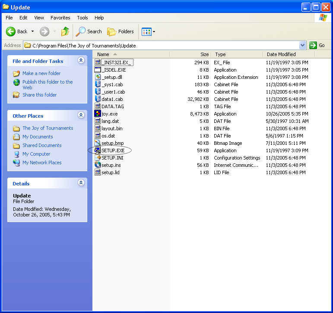Open the Edit menu
The width and height of the screenshot is (333, 313).
click(23, 18)
